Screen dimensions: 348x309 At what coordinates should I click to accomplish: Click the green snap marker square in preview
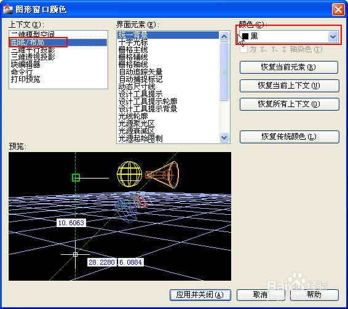click(76, 177)
